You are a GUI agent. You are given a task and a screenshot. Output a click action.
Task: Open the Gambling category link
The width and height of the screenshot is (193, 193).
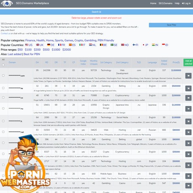90,40
